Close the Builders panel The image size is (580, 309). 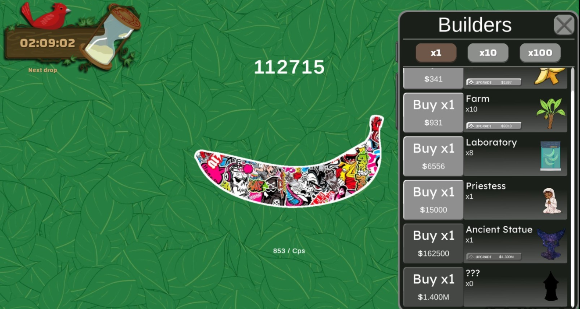click(x=564, y=25)
